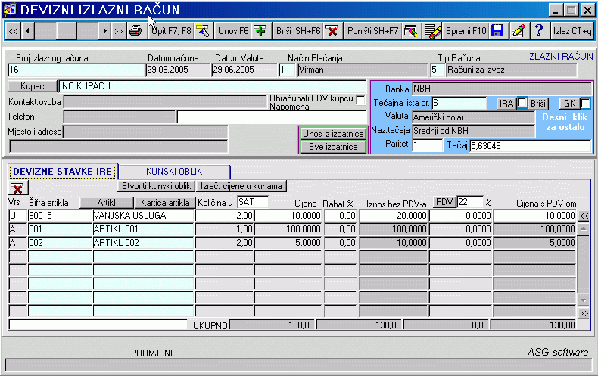Viewport: 598px width, 376px height.
Task: Go to next record with right arrow
Action: [104, 31]
